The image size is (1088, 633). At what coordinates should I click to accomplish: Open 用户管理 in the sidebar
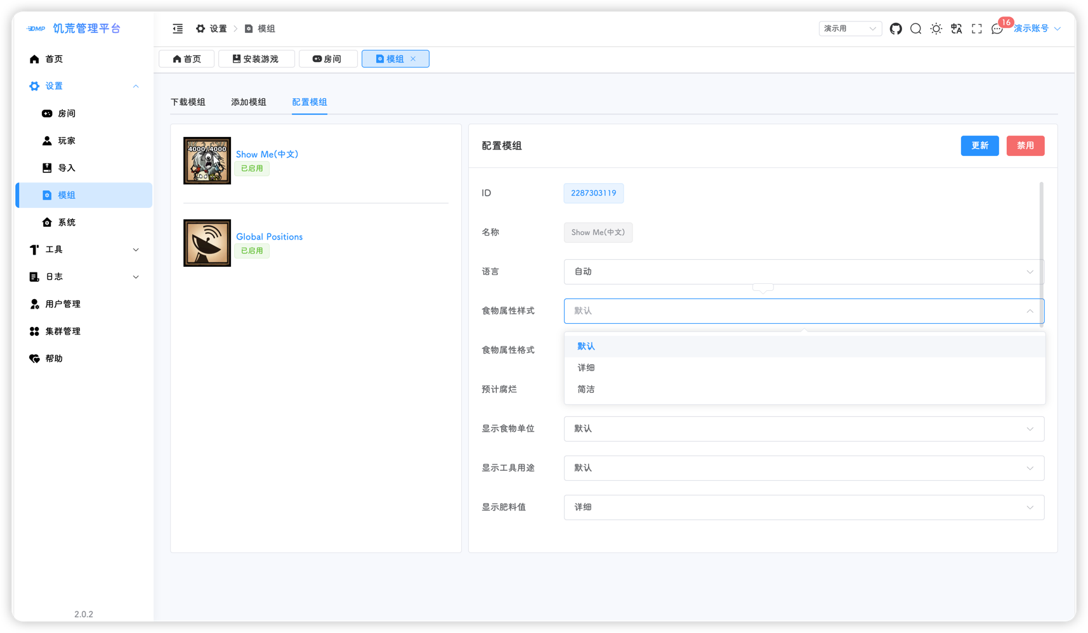point(63,304)
